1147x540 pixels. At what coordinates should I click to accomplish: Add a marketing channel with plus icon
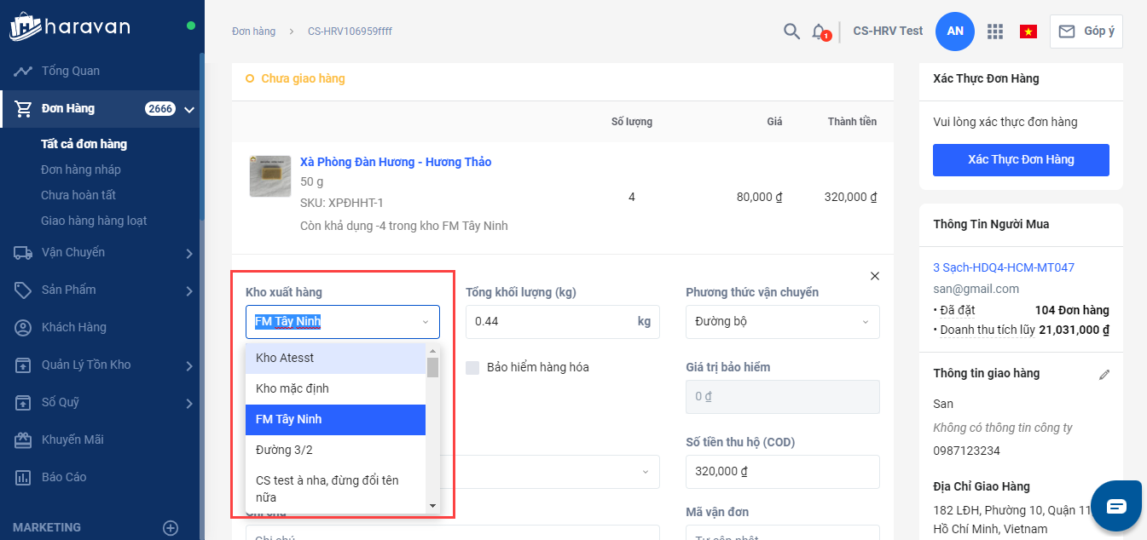(171, 528)
